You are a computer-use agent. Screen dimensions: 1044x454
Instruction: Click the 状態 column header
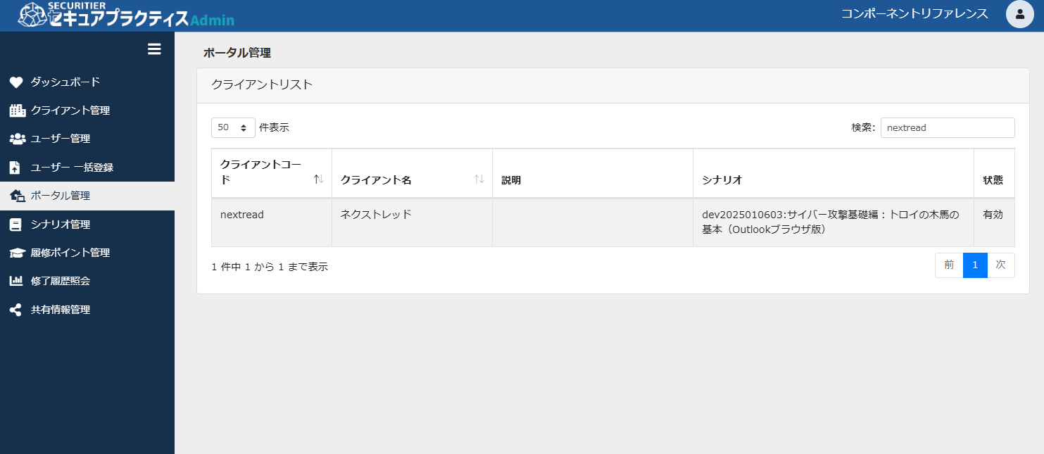pos(994,173)
